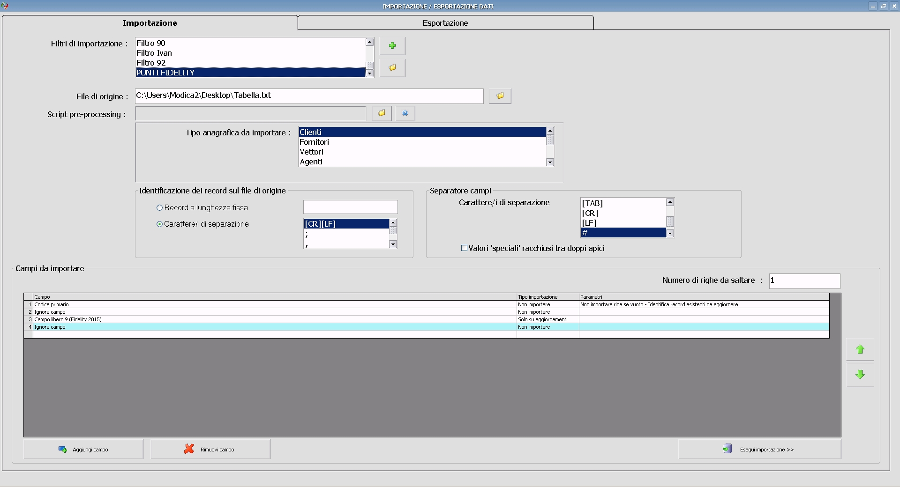
Task: Select 'Filtro 90' in the filters list
Action: click(x=250, y=43)
